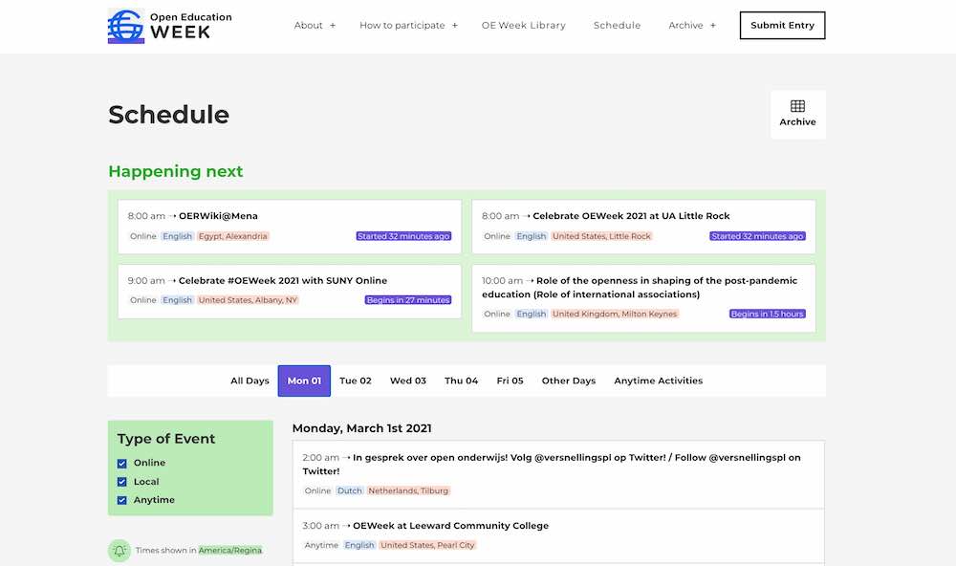Image resolution: width=956 pixels, height=566 pixels.
Task: Click the America/Regina timezone link
Action: pyautogui.click(x=229, y=550)
